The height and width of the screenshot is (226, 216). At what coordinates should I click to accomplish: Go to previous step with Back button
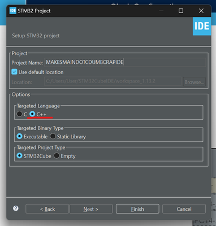[x=47, y=209]
